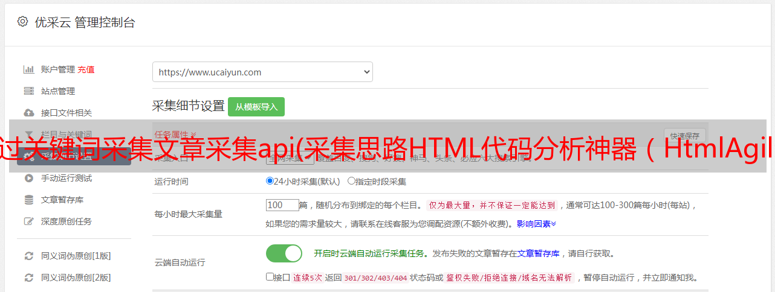Open 接口文件相关 in the sidebar
The width and height of the screenshot is (775, 292).
click(66, 113)
